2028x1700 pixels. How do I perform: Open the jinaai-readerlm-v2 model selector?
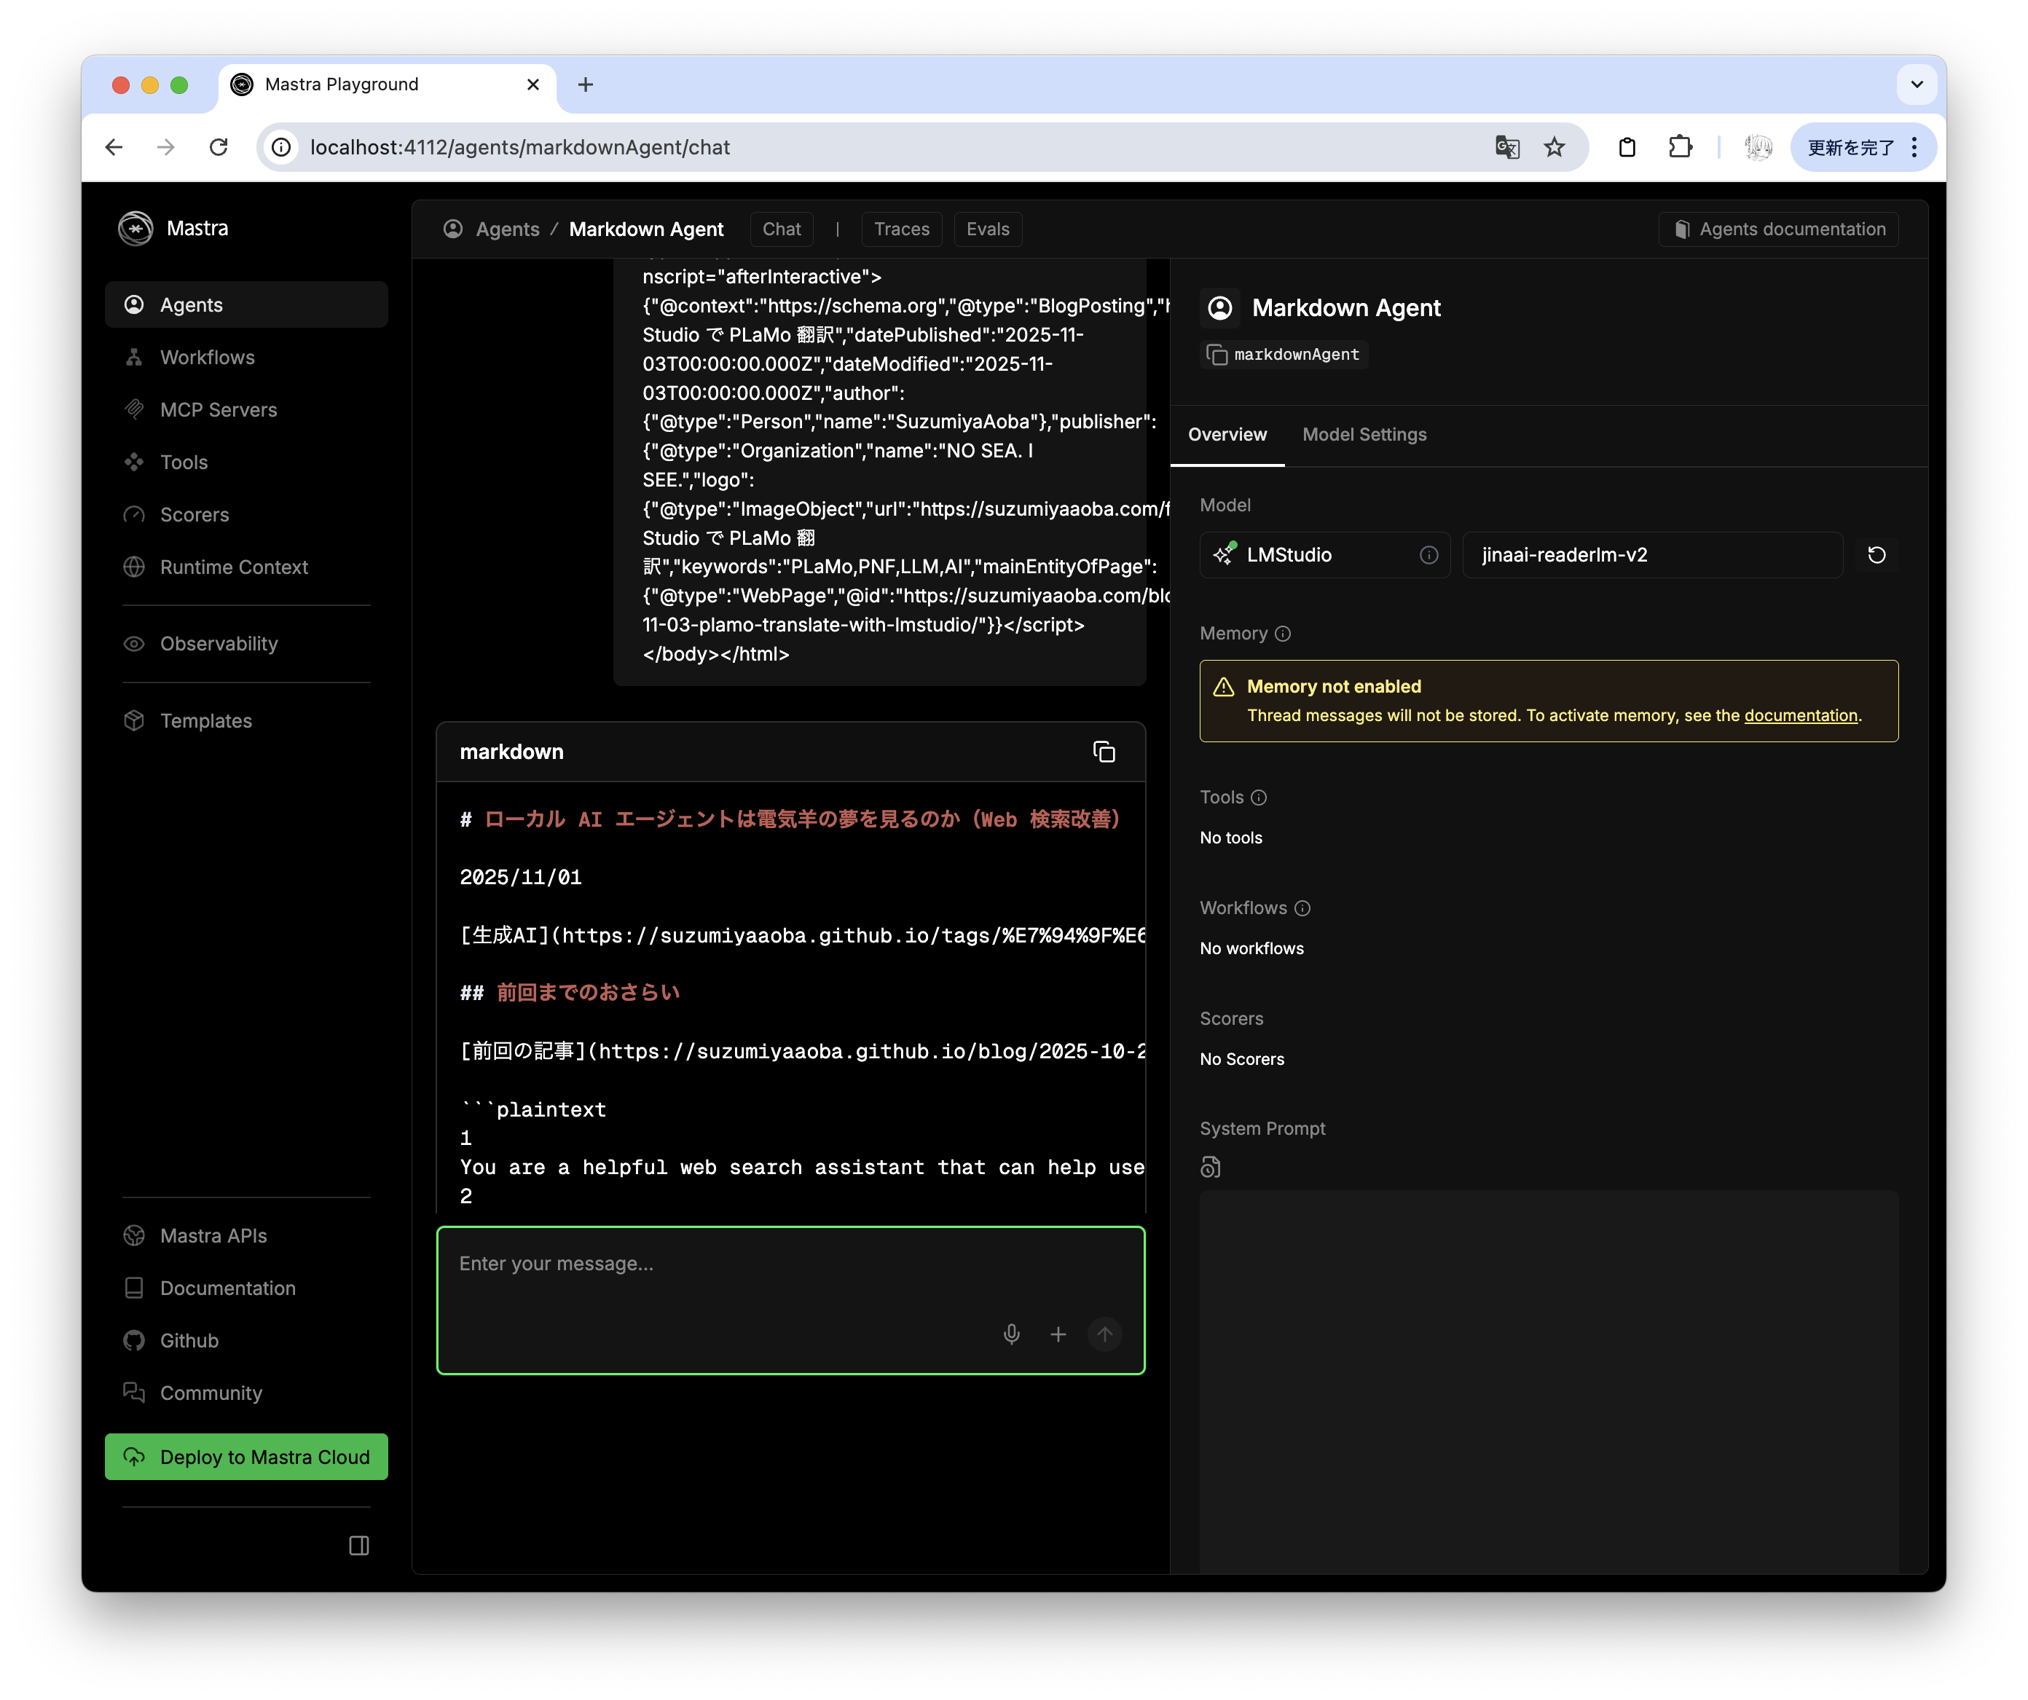pyautogui.click(x=1651, y=554)
